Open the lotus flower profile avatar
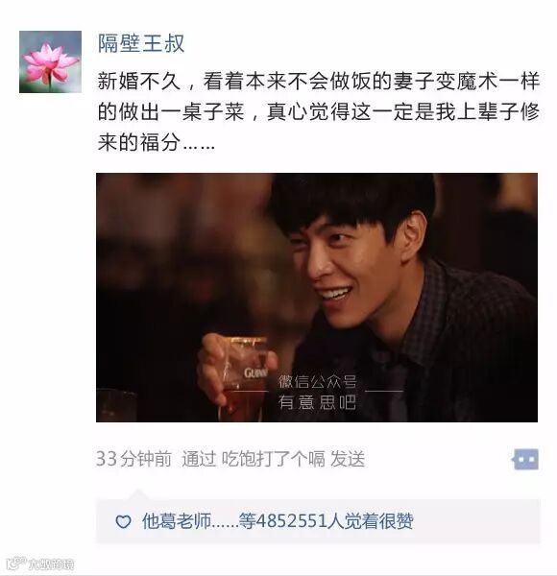The image size is (557, 576). [x=50, y=61]
